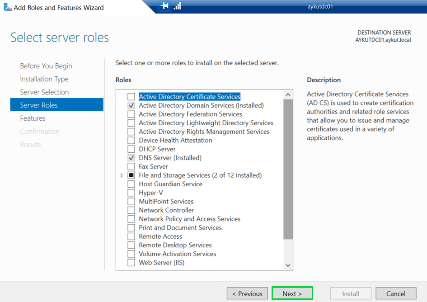This screenshot has height=302, width=427.
Task: Open the Installation Type step
Action: pos(44,79)
